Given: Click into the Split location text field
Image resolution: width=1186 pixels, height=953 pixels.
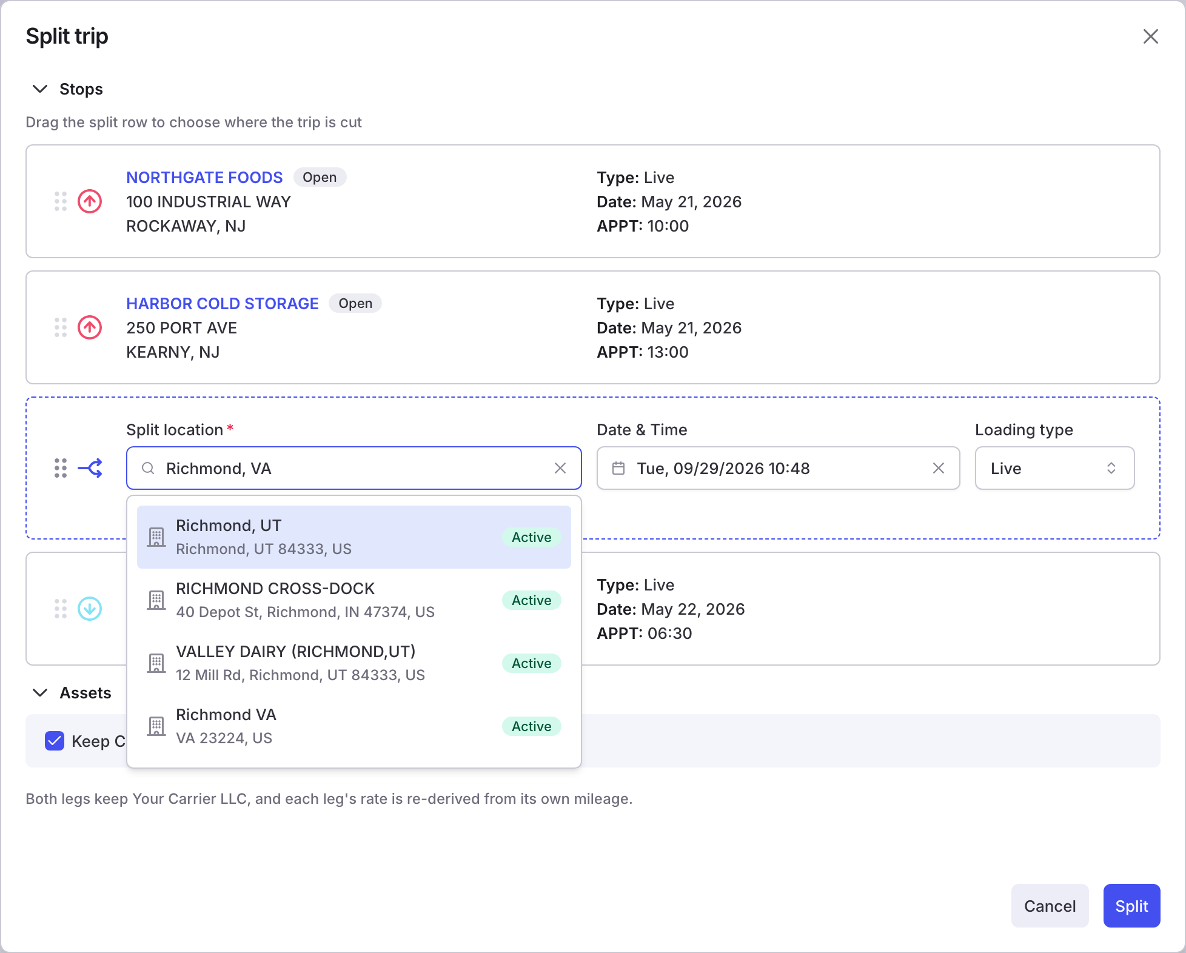Looking at the screenshot, I should click(354, 468).
